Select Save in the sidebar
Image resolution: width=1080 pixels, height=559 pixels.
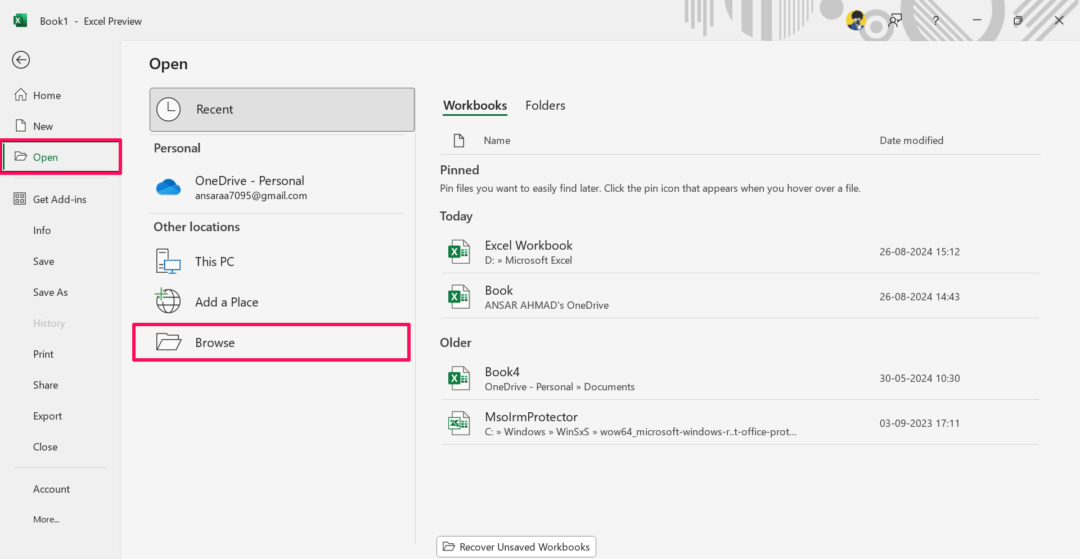pyautogui.click(x=44, y=261)
